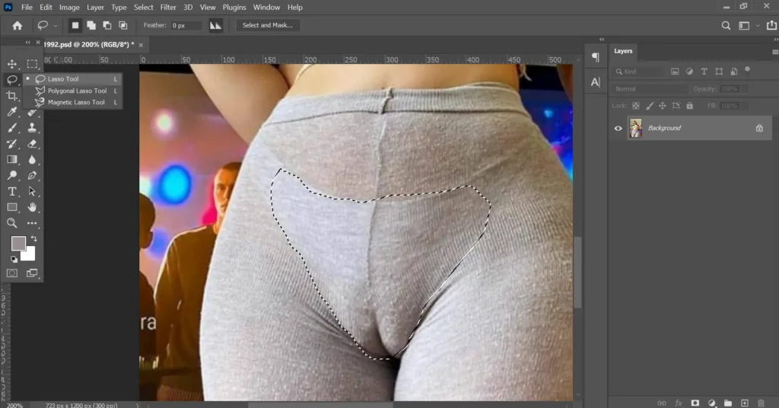Click the Feather input field

click(x=186, y=25)
